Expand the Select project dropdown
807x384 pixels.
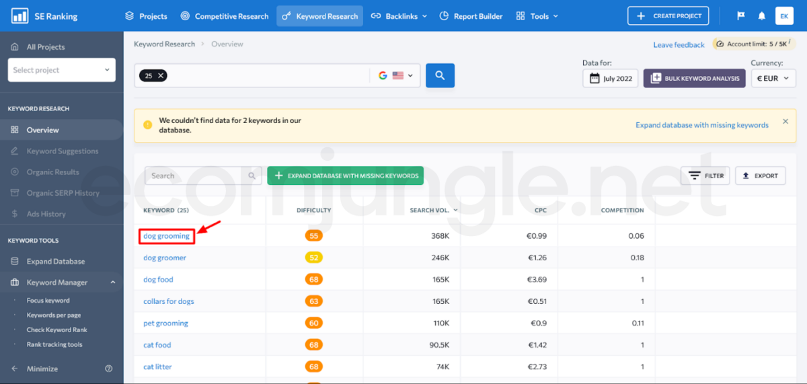point(61,70)
